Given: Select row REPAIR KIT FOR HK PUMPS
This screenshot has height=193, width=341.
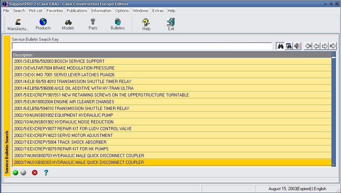Looking at the screenshot, I should click(172, 149).
